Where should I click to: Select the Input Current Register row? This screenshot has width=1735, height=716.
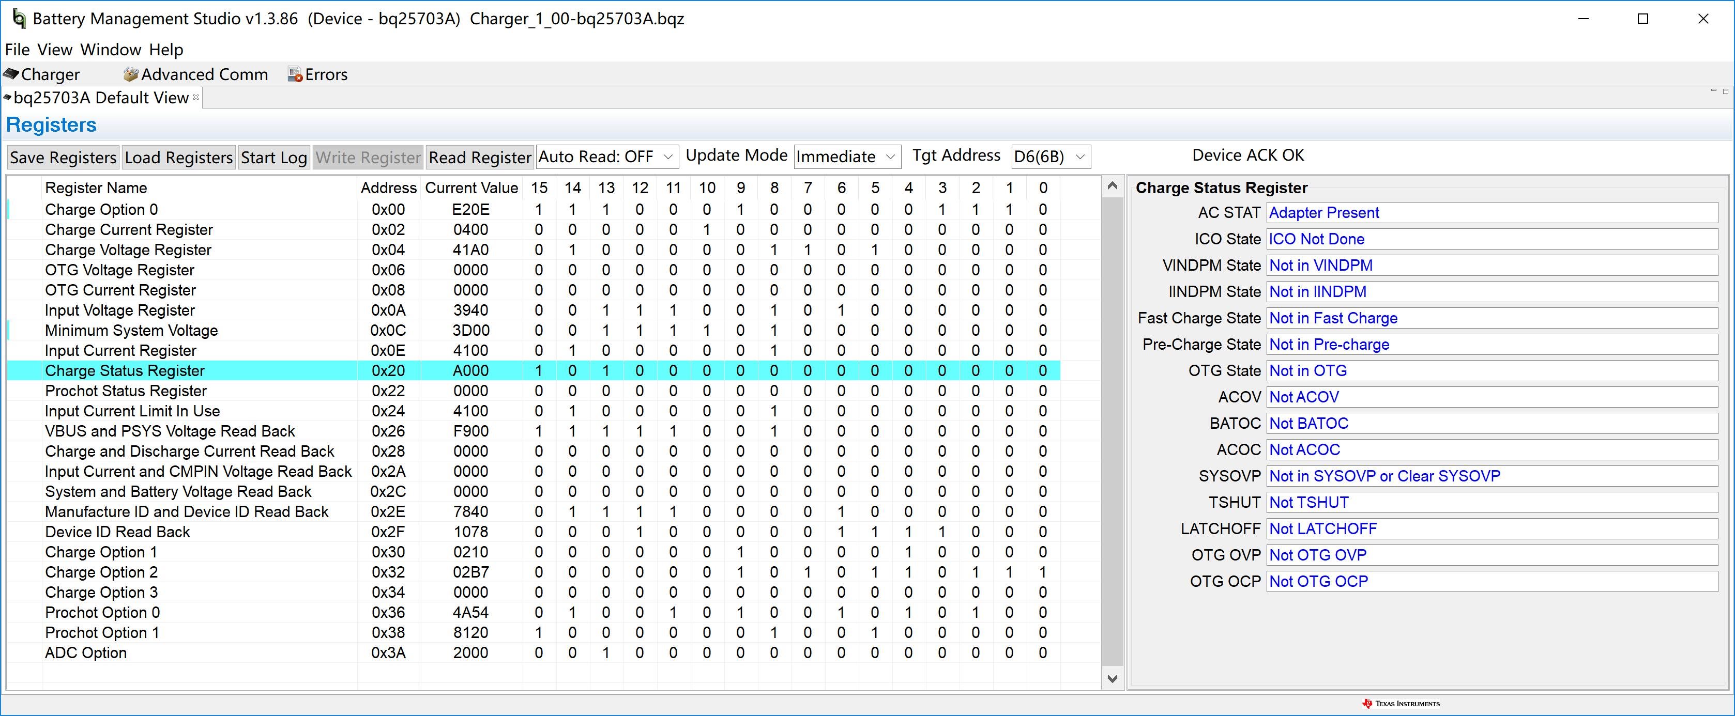click(534, 351)
